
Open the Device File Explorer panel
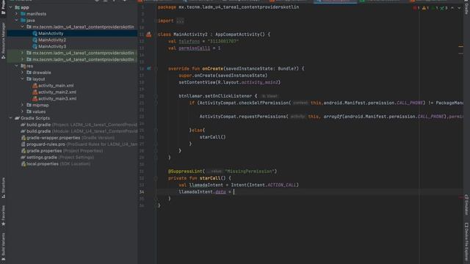(466, 243)
